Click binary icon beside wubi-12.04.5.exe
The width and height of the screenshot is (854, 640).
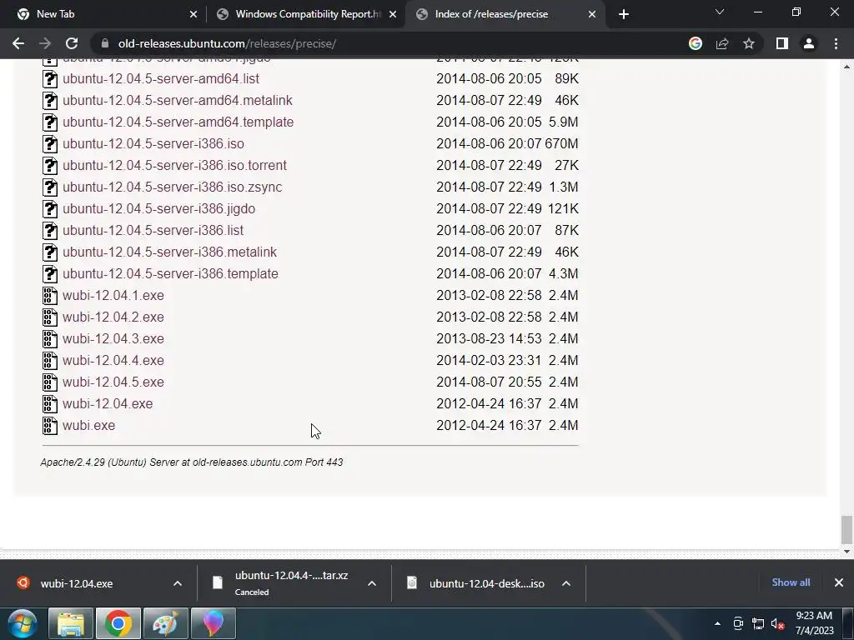[49, 382]
